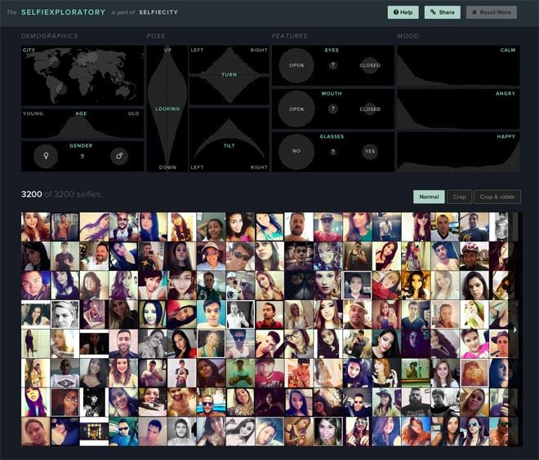The height and width of the screenshot is (460, 539).
Task: Open the Help button
Action: pyautogui.click(x=403, y=12)
